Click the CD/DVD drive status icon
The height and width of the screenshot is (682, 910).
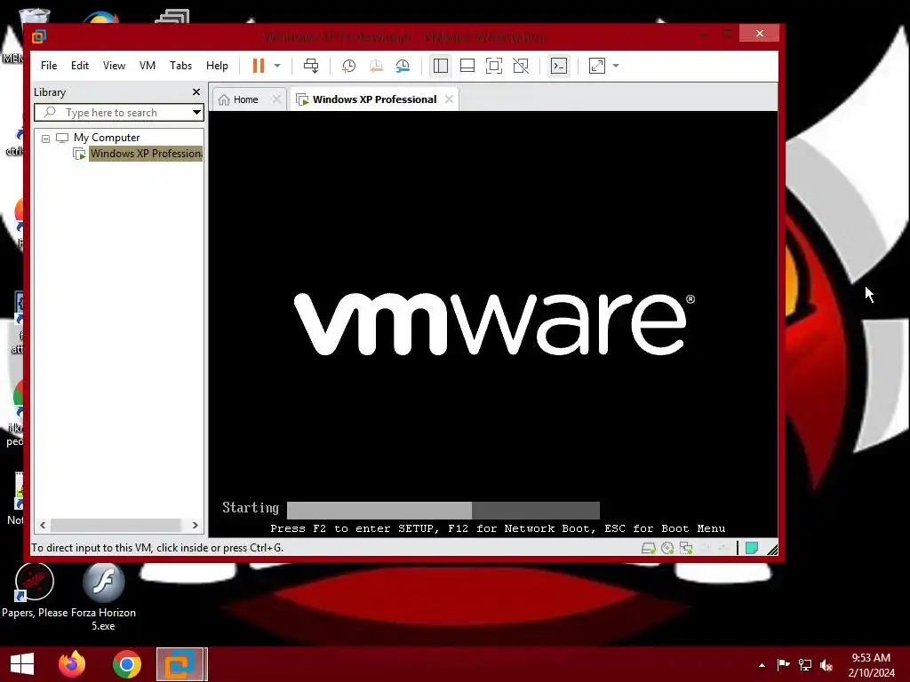(667, 548)
